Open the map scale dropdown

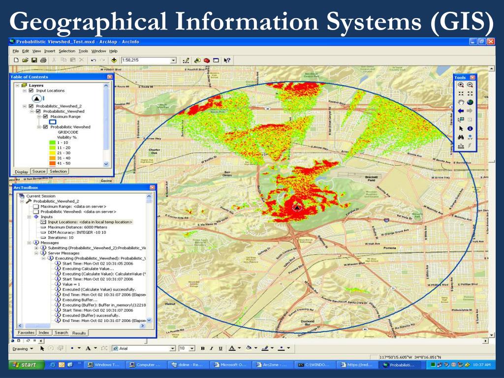(173, 61)
